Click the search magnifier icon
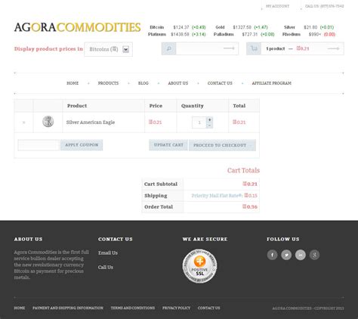This screenshot has width=358, height=319. [168, 48]
